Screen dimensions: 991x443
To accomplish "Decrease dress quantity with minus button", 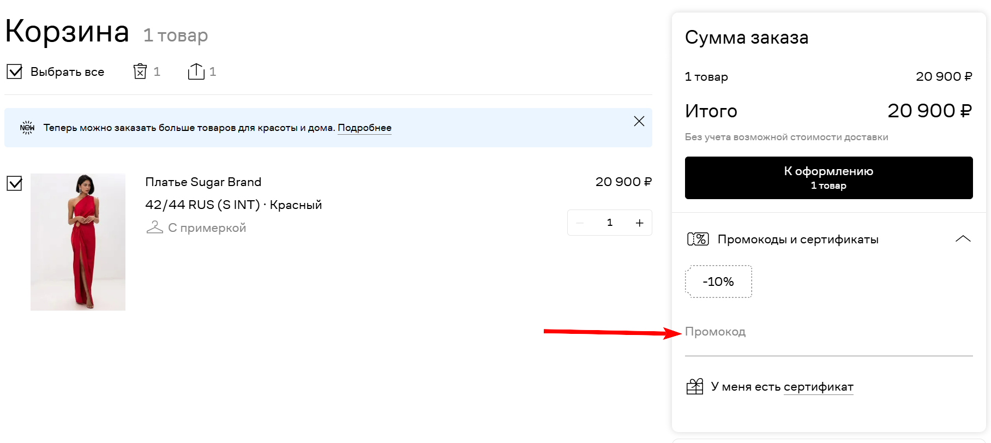I will click(580, 223).
